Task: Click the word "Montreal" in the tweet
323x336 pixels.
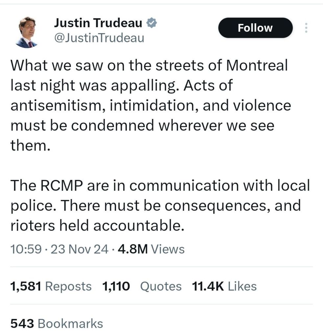Action: click(x=257, y=65)
